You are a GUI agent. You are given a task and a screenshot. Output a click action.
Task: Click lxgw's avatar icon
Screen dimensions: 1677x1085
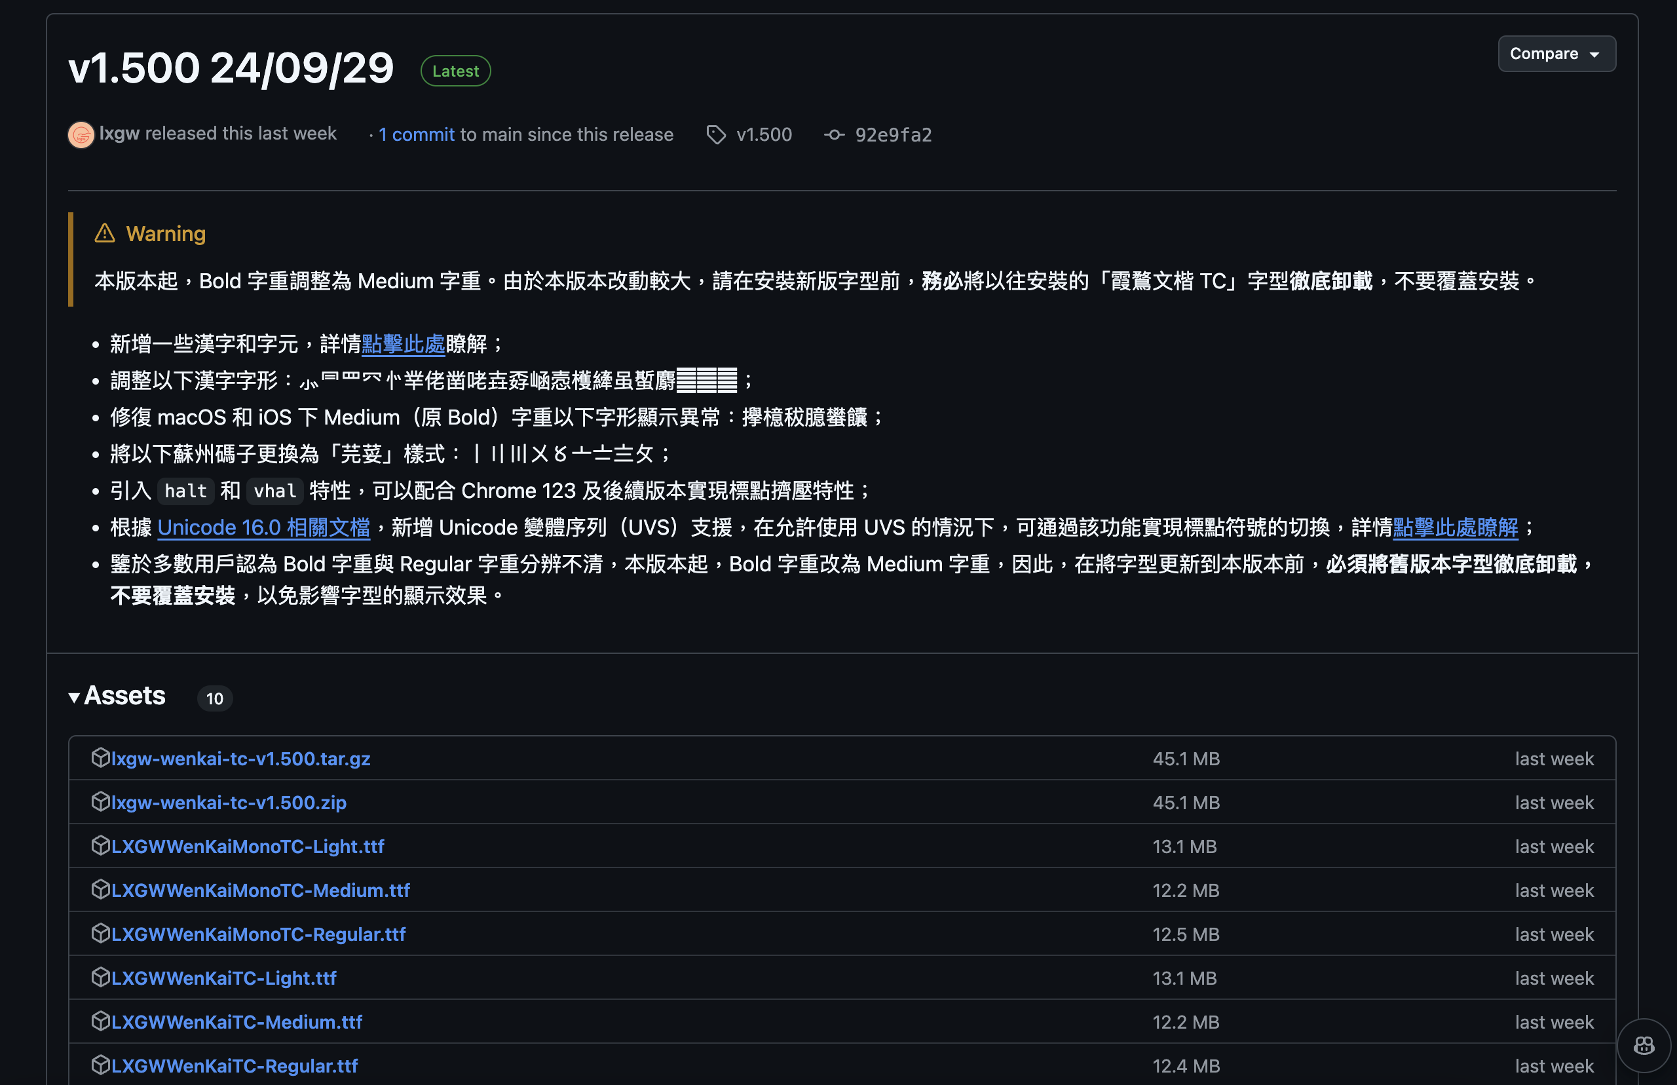pos(81,134)
